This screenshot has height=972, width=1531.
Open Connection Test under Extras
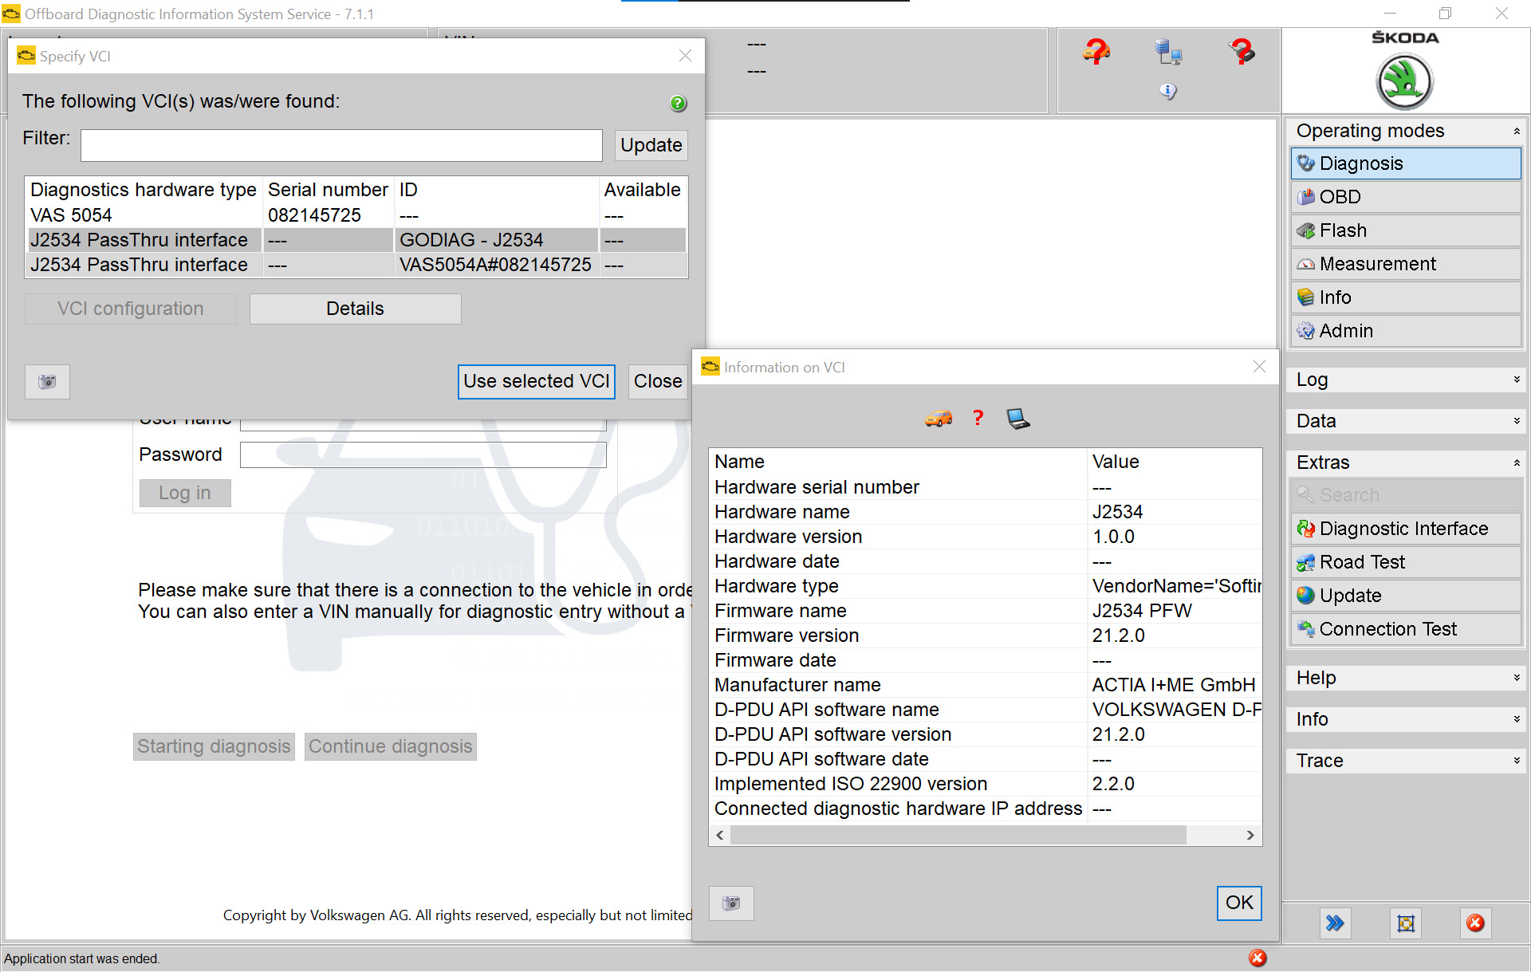coord(1406,629)
